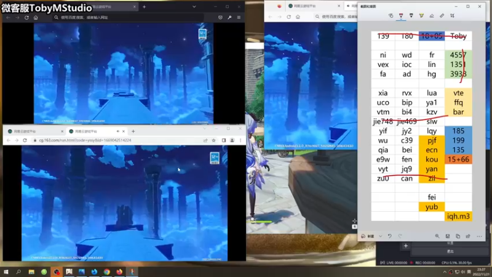Close the active tab in top-left browser
Viewport: 492px width, 277px height.
(x=135, y=7)
